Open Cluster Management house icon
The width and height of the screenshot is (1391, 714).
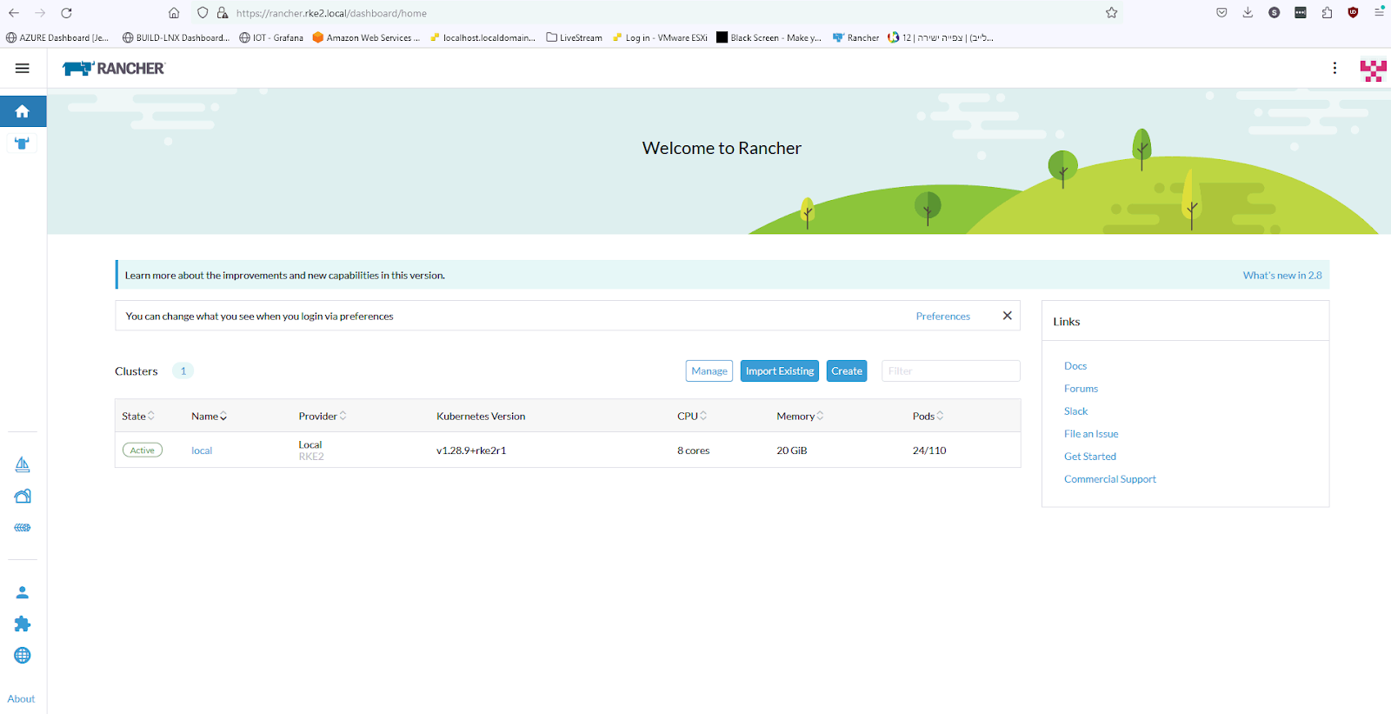pos(23,497)
